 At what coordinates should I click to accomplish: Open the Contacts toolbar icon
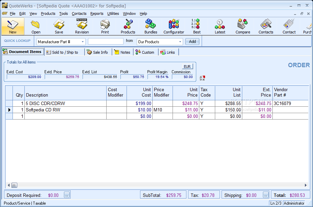tap(266, 26)
